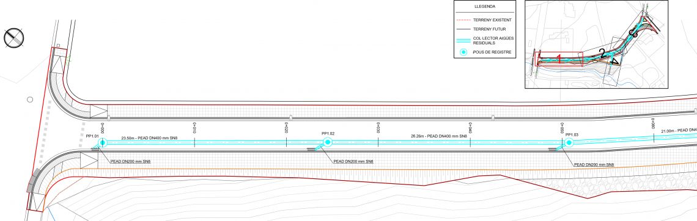The width and height of the screenshot is (697, 221).
Task: Click the PEAD DN200 mm SN8 label near PP1.02
Action: 353,162
